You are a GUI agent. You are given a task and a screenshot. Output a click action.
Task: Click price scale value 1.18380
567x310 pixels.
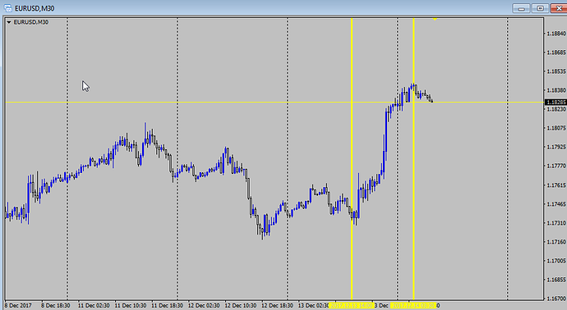coord(556,90)
